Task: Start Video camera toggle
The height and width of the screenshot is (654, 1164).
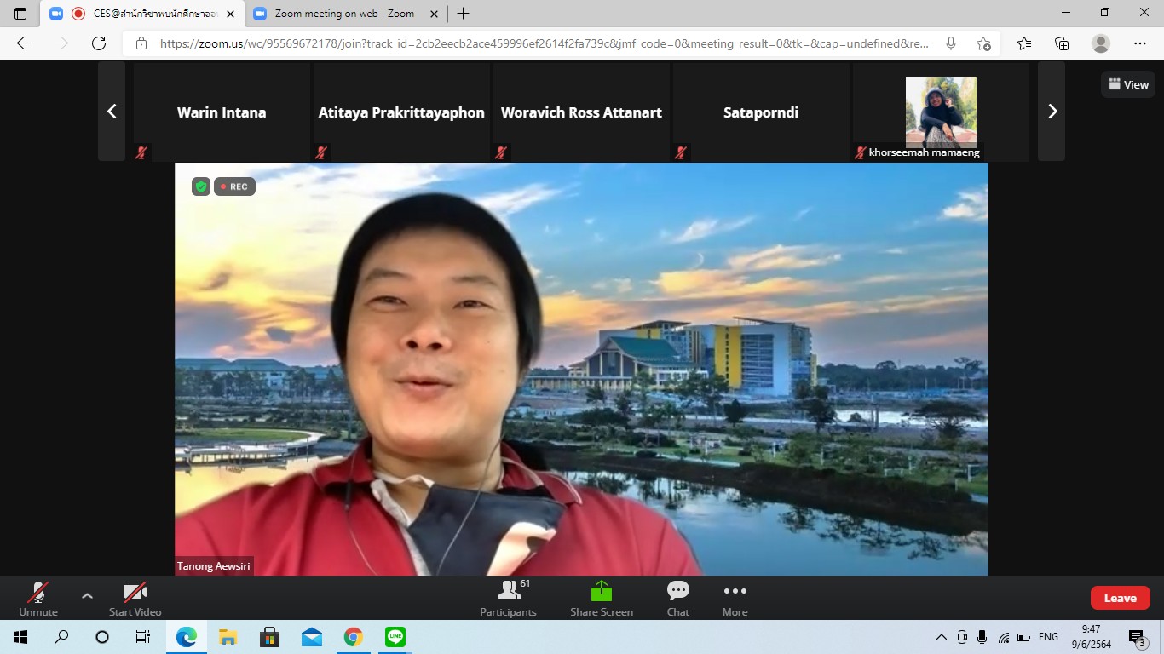Action: coord(135,599)
